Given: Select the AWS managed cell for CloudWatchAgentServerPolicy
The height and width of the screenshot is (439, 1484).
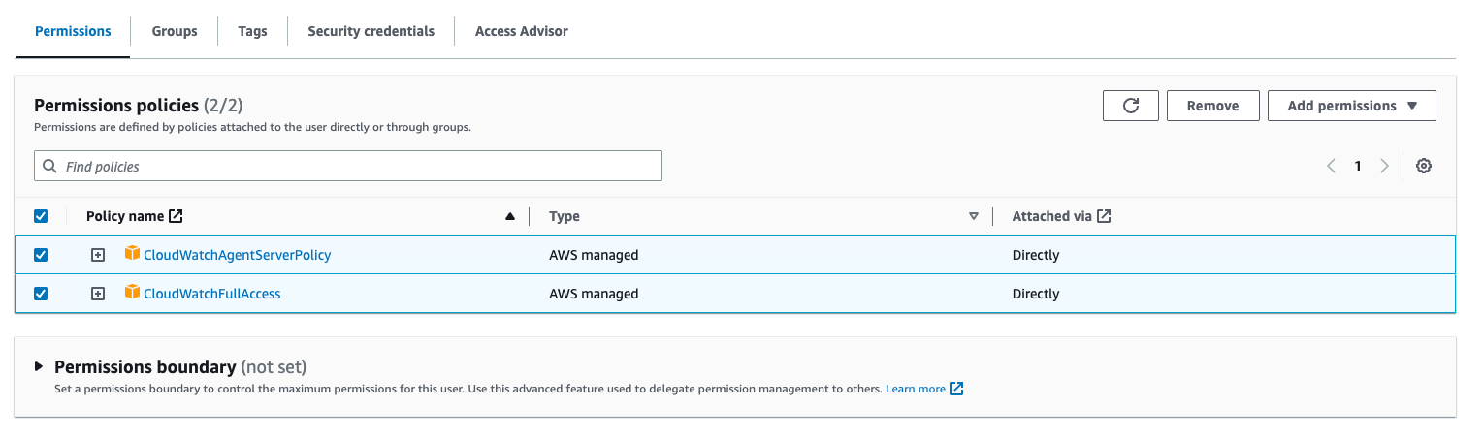Looking at the screenshot, I should (594, 255).
